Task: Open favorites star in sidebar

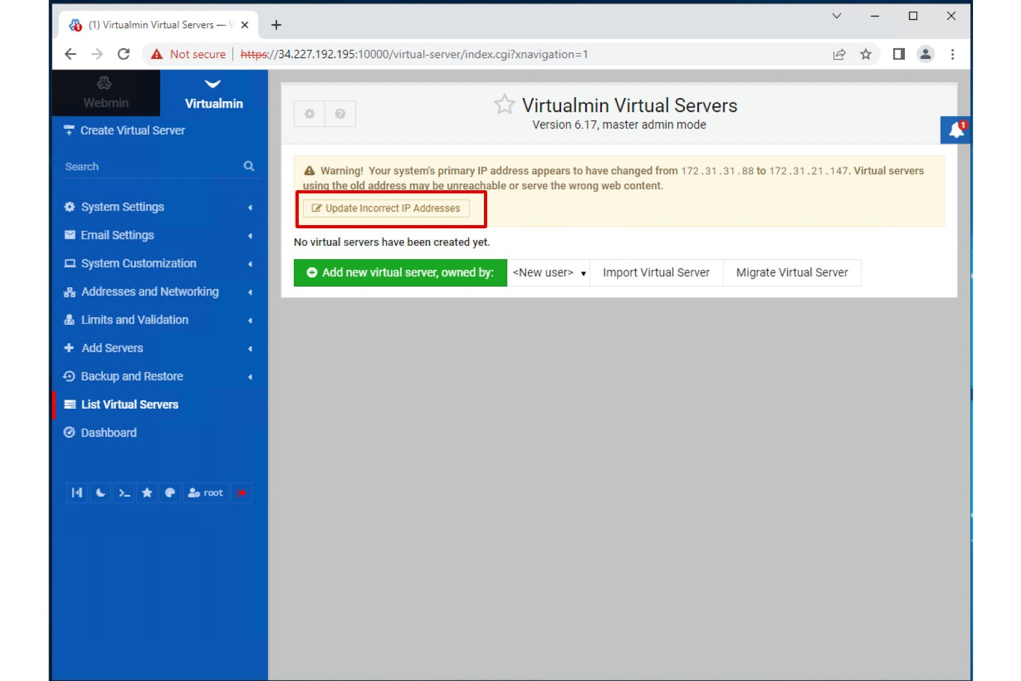Action: click(x=147, y=493)
